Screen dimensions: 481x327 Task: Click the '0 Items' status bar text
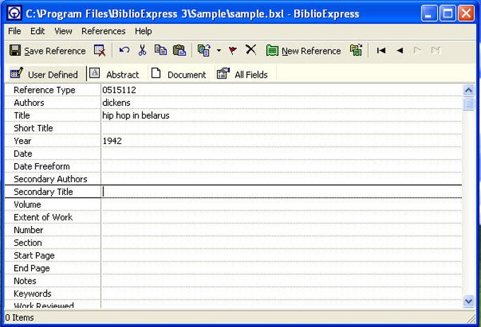[20, 318]
